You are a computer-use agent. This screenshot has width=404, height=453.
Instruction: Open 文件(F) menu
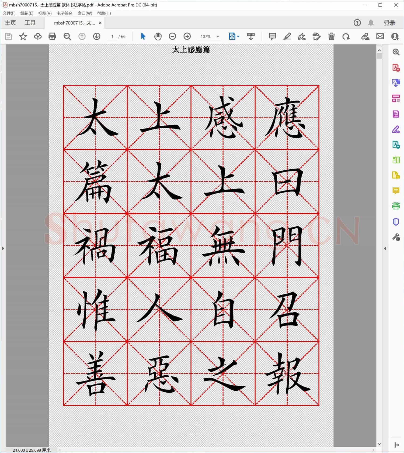pyautogui.click(x=9, y=13)
